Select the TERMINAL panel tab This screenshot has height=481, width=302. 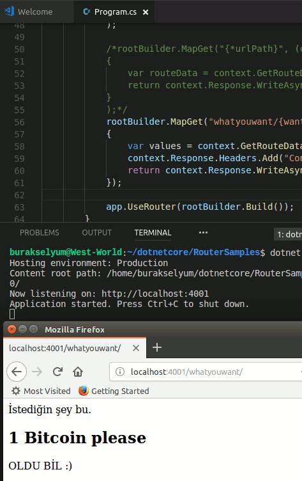(153, 233)
